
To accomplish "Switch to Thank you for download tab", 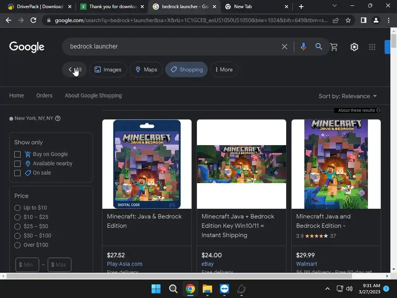I will pos(111,7).
